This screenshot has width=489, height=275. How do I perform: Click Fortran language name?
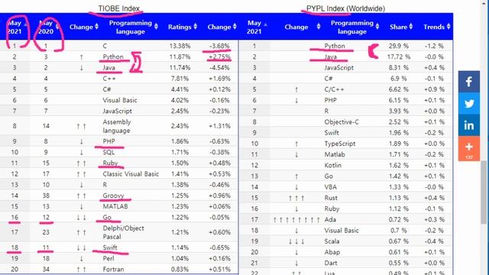pyautogui.click(x=113, y=269)
